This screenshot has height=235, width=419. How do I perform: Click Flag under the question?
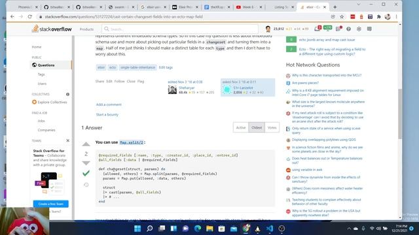tap(141, 81)
